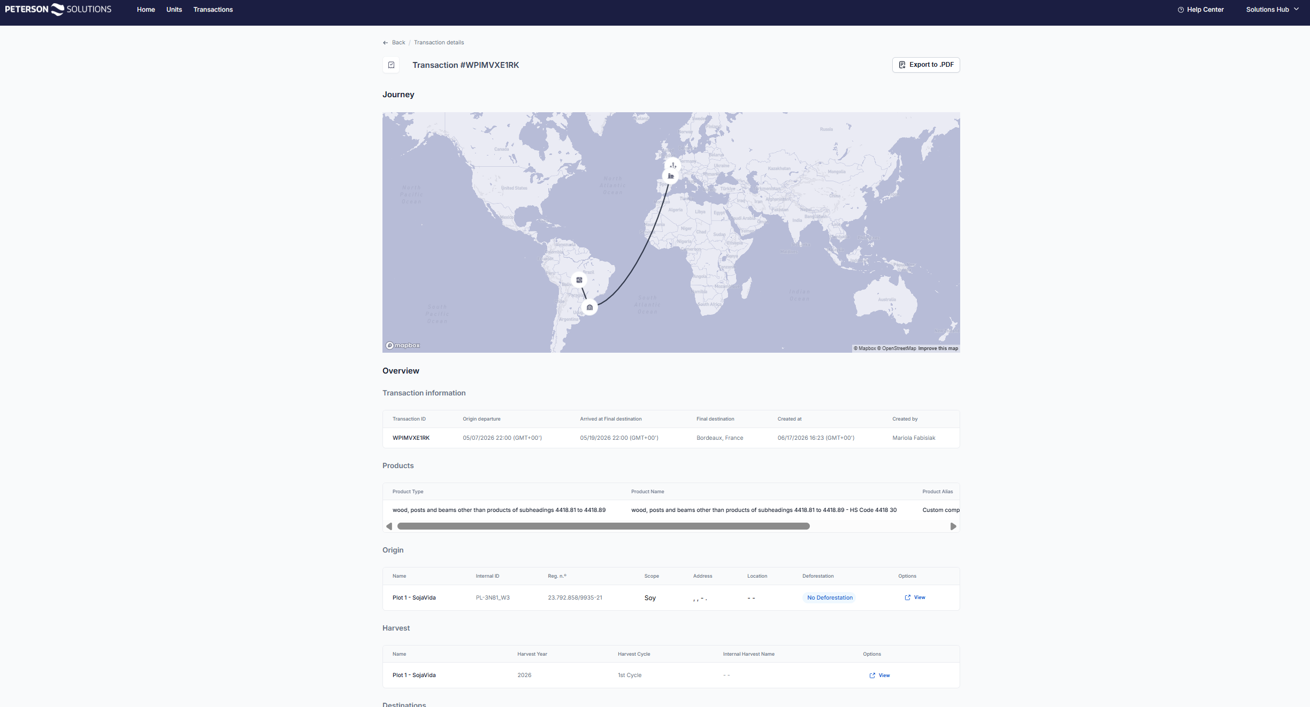Open the Units menu item

174,10
